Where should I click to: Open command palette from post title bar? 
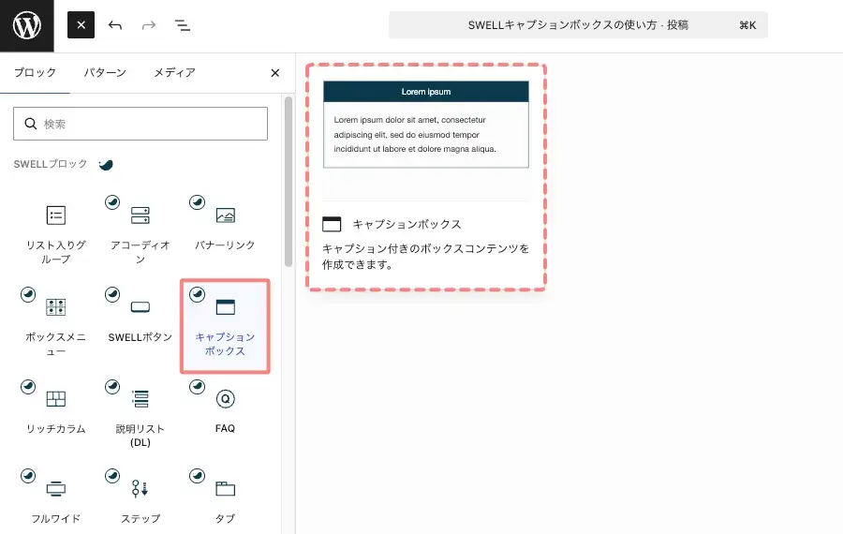click(578, 24)
